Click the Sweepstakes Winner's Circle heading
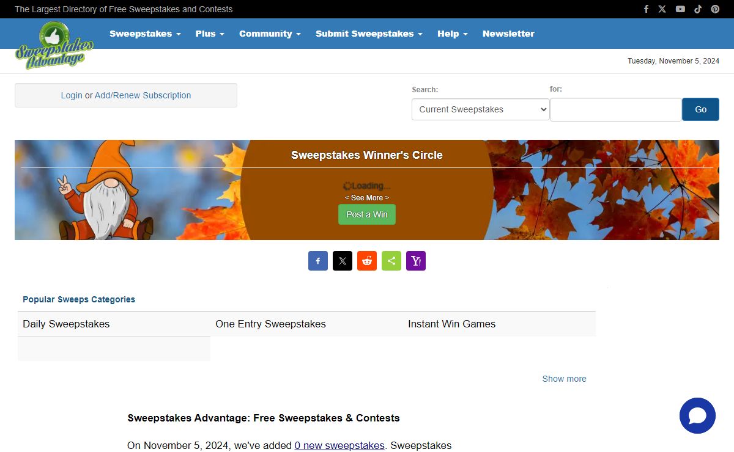The image size is (734, 452). (x=367, y=155)
